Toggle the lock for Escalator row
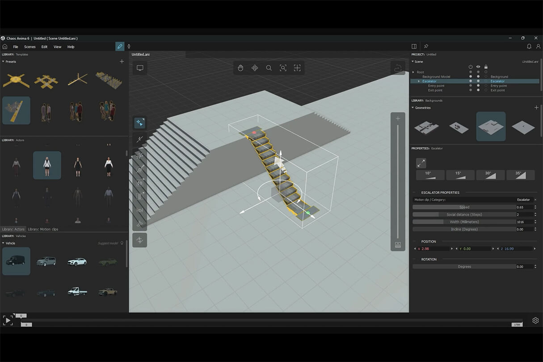Image resolution: width=543 pixels, height=362 pixels. pyautogui.click(x=486, y=81)
